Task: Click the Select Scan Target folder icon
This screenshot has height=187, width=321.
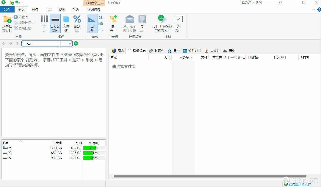Action: tap(7, 20)
